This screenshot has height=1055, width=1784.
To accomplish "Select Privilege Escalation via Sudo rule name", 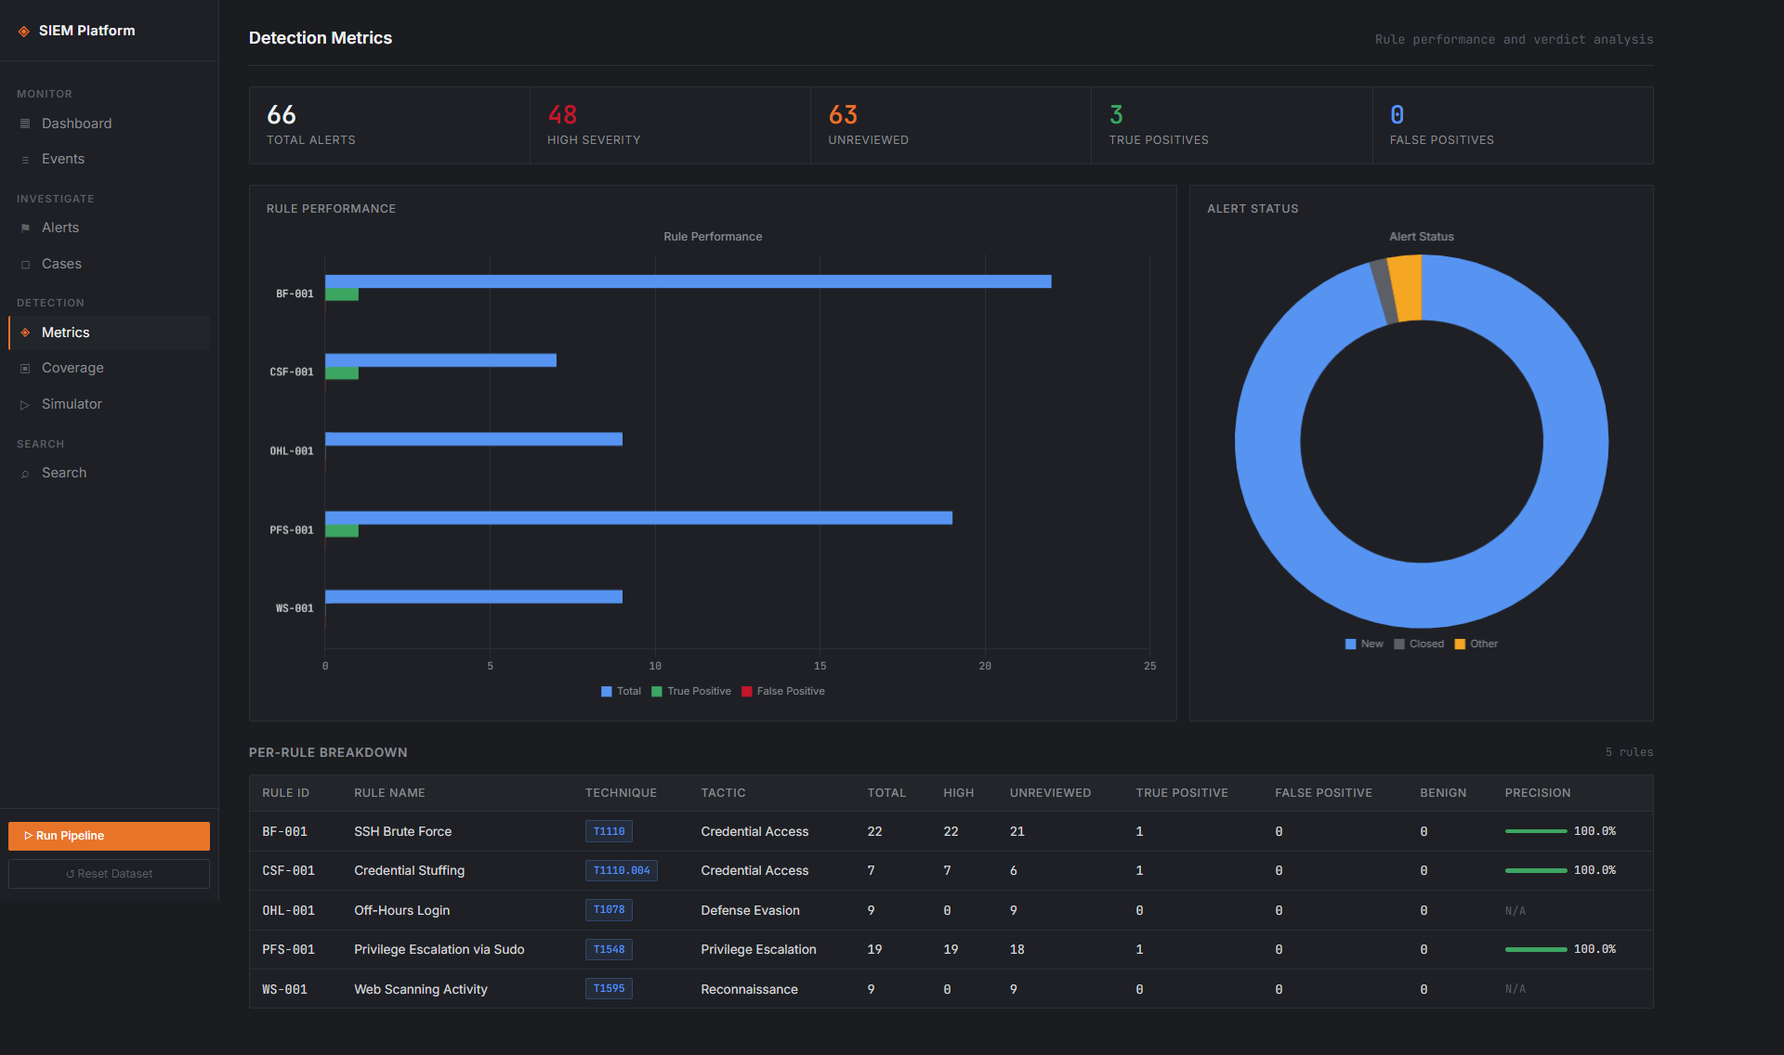I will pyautogui.click(x=439, y=949).
